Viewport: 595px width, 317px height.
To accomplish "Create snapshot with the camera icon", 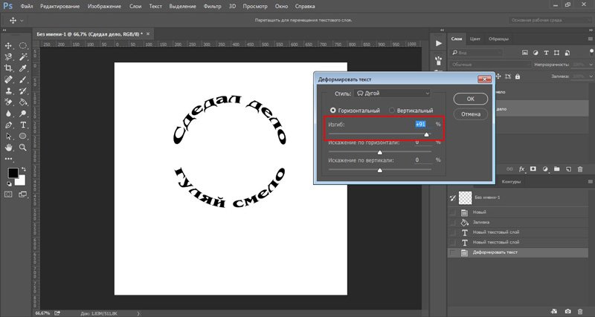I will click(x=567, y=310).
